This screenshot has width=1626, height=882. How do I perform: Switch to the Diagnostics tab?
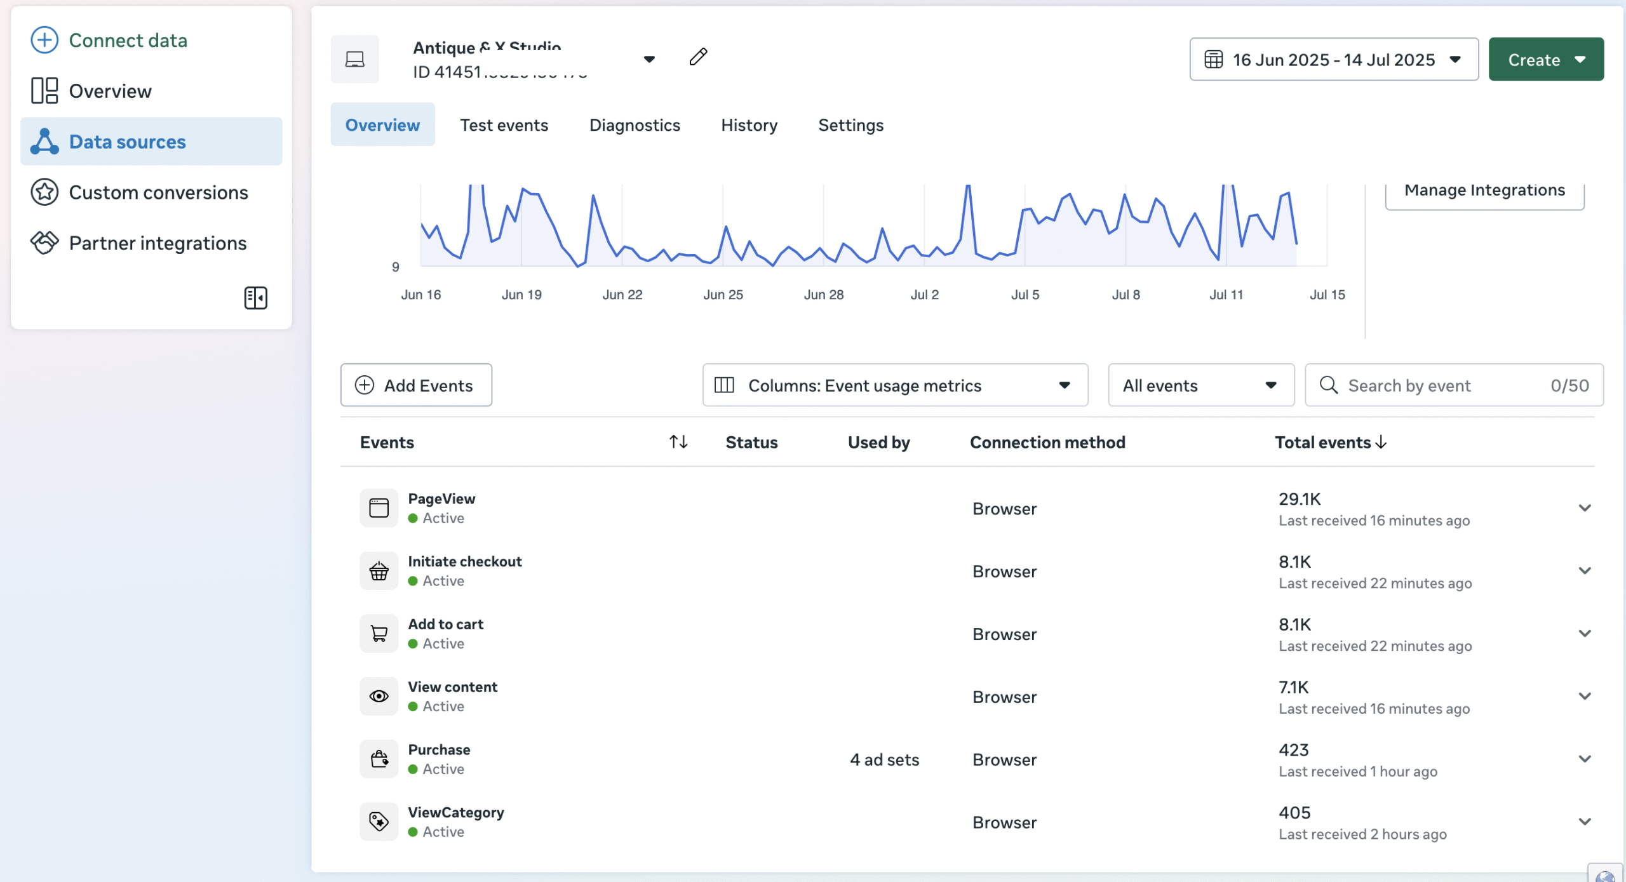(x=634, y=125)
